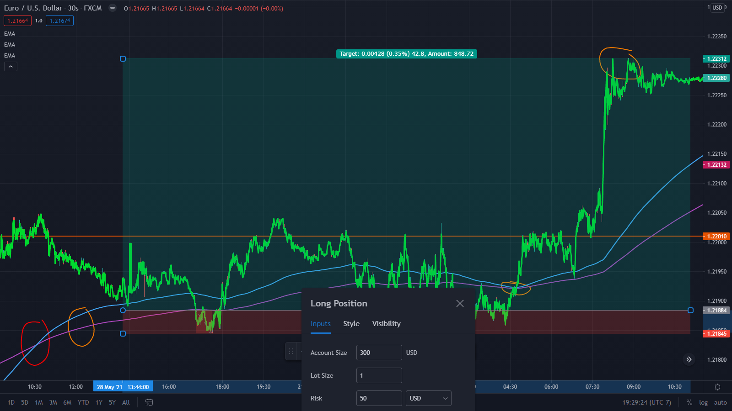Collapse the EMA indicator legend
732x411 pixels.
[x=11, y=67]
